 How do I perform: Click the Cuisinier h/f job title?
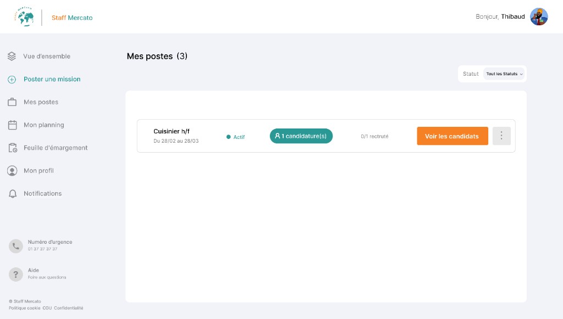pos(172,131)
